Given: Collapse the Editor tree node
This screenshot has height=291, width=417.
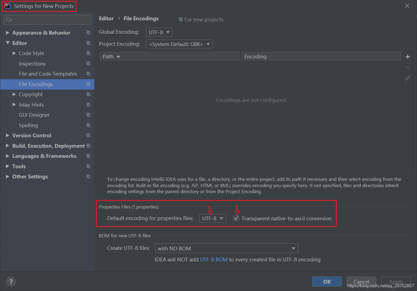Looking at the screenshot, I should [8, 43].
